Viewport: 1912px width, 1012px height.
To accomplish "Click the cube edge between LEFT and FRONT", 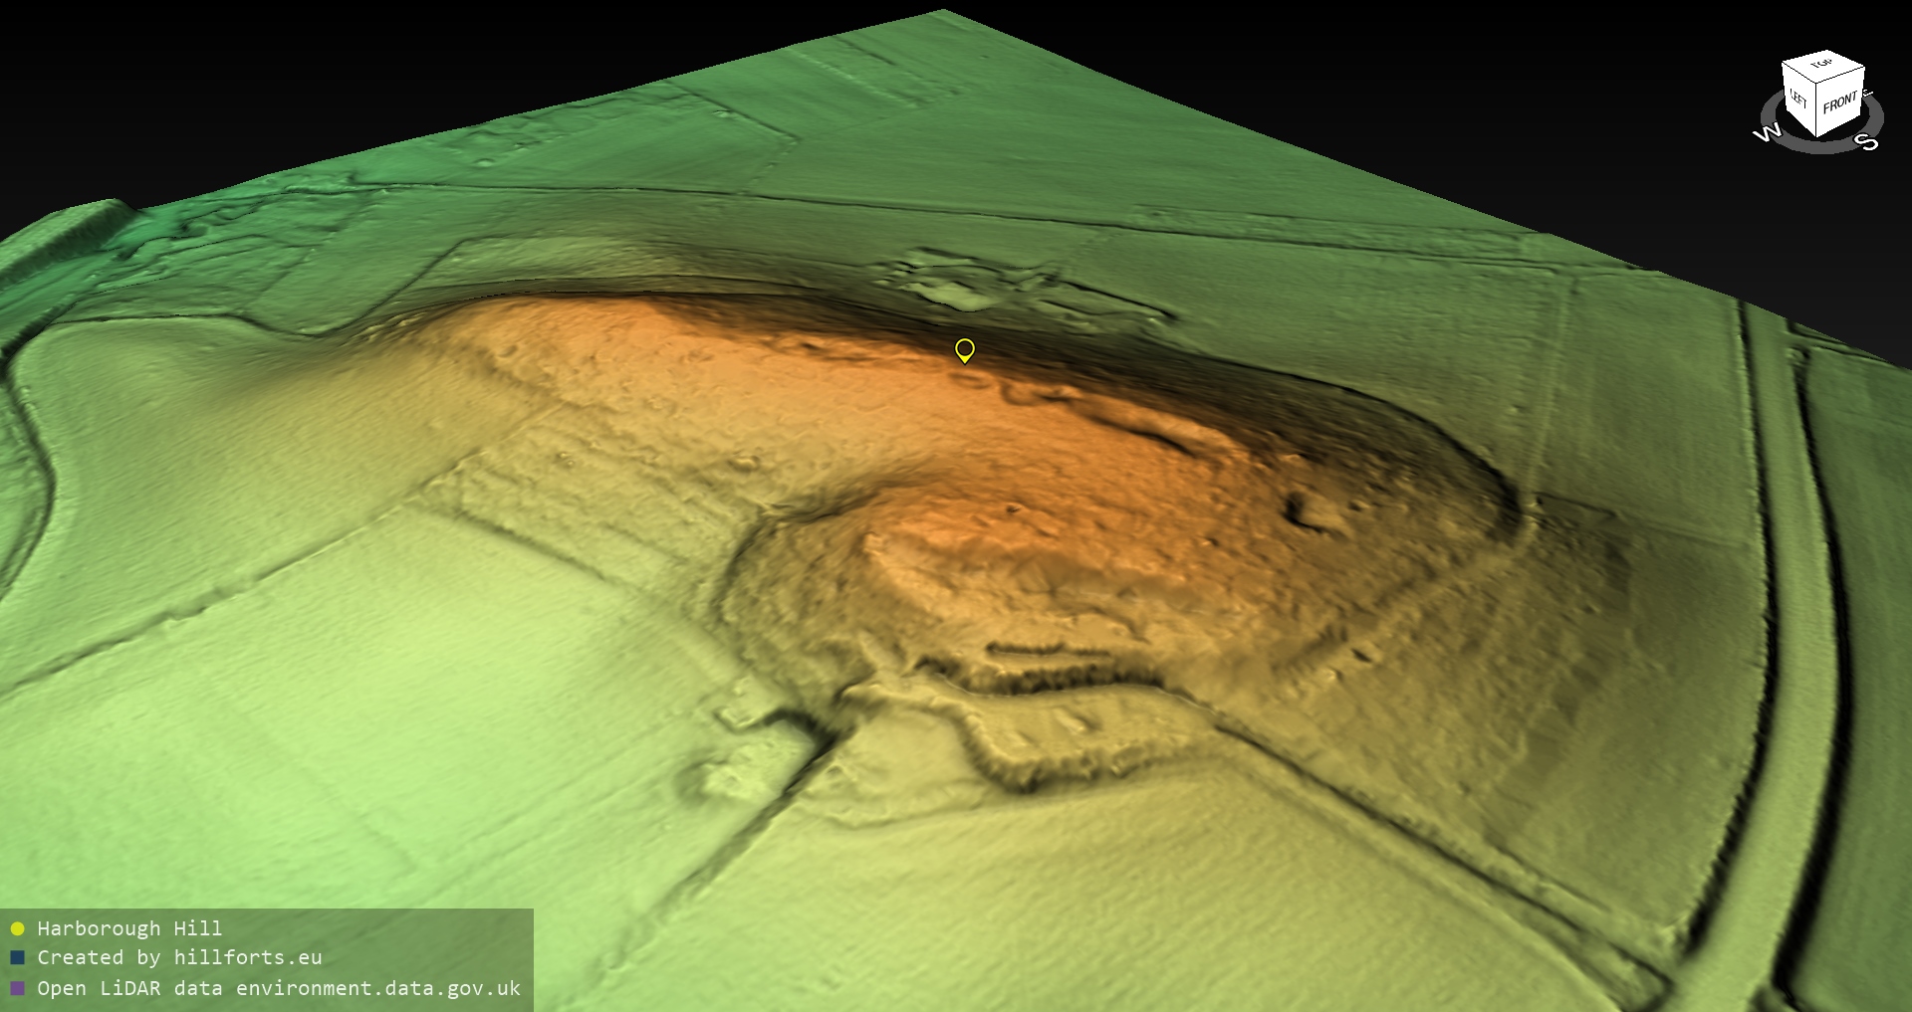I will (x=1814, y=111).
